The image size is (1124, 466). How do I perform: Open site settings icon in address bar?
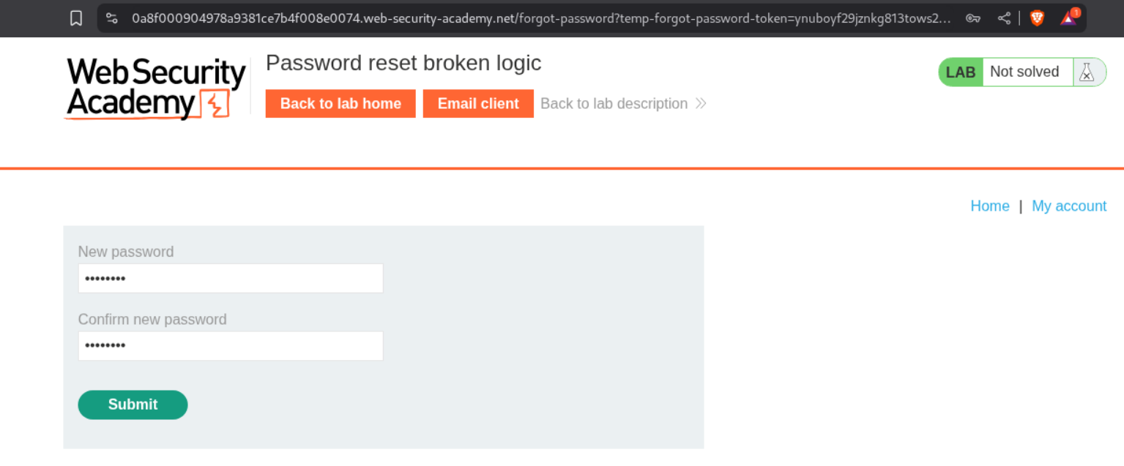pyautogui.click(x=111, y=18)
